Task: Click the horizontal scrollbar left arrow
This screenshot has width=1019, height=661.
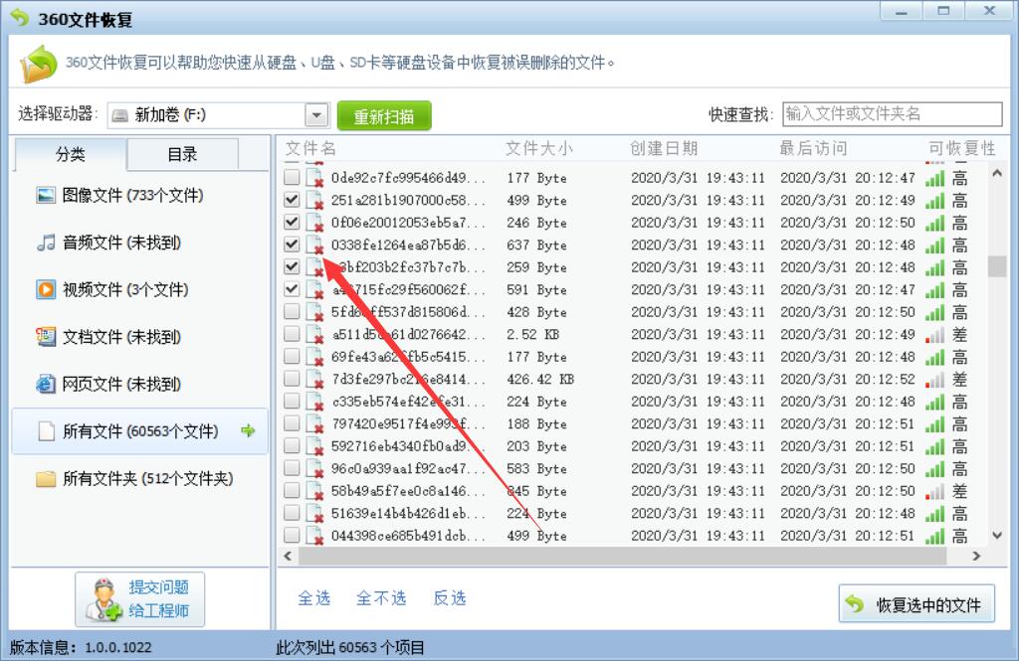Action: 288,556
